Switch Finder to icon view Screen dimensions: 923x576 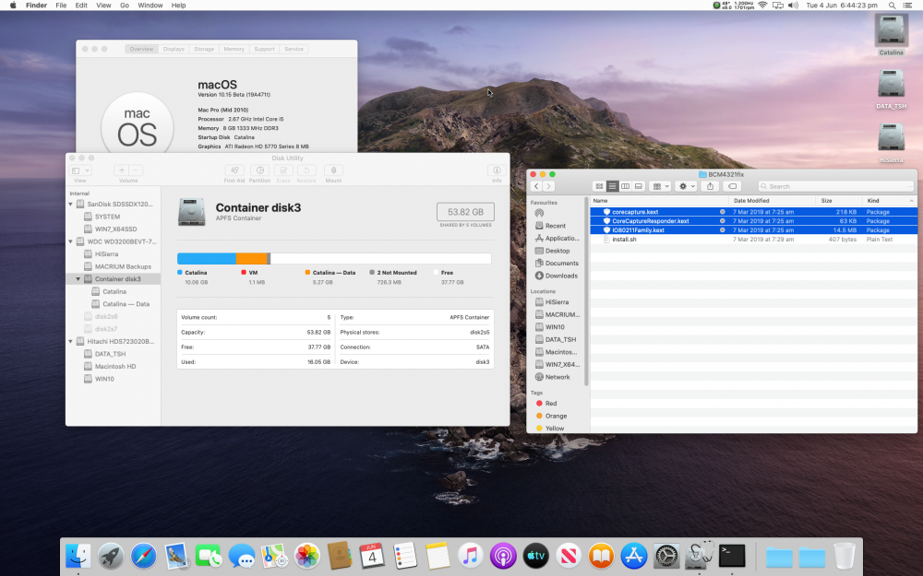[x=599, y=186]
